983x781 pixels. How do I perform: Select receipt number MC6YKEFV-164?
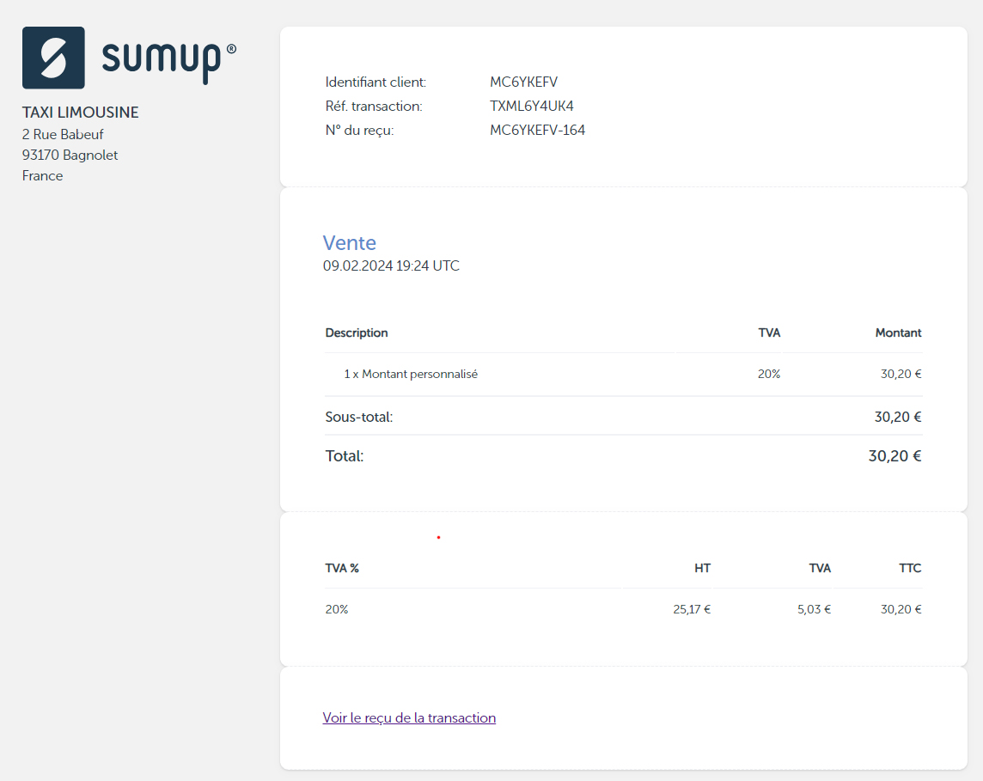(537, 130)
